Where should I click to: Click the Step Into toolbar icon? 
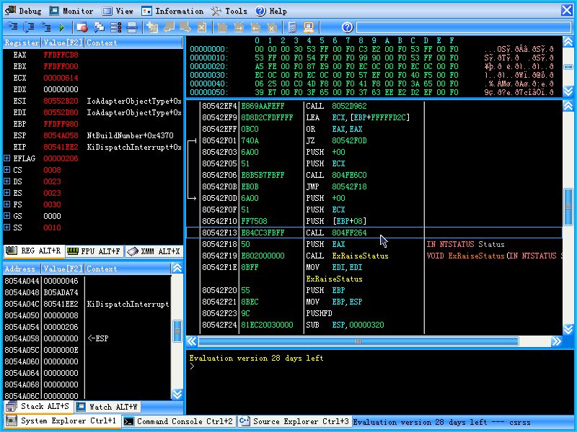(x=12, y=27)
